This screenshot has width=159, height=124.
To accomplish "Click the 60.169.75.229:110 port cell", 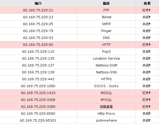I will 38,52.
